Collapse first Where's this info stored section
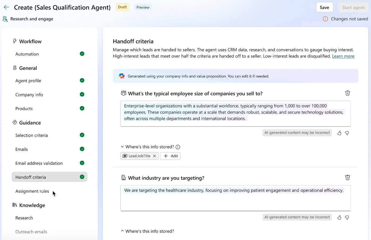Image resolution: width=371 pixels, height=240 pixels. coord(122,147)
